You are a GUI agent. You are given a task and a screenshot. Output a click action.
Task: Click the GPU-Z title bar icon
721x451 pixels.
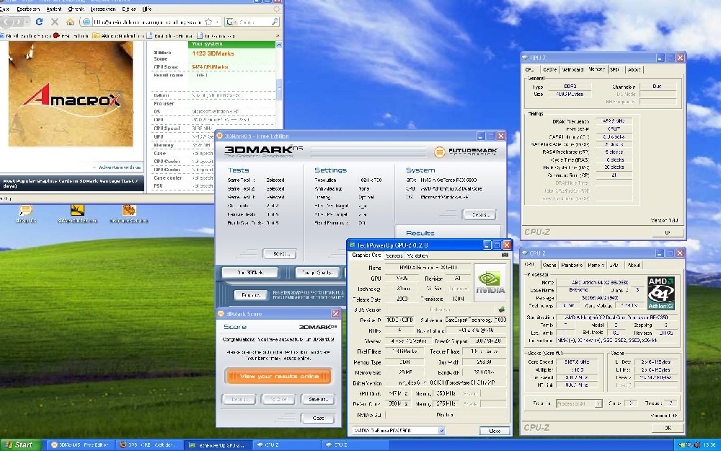pos(353,245)
